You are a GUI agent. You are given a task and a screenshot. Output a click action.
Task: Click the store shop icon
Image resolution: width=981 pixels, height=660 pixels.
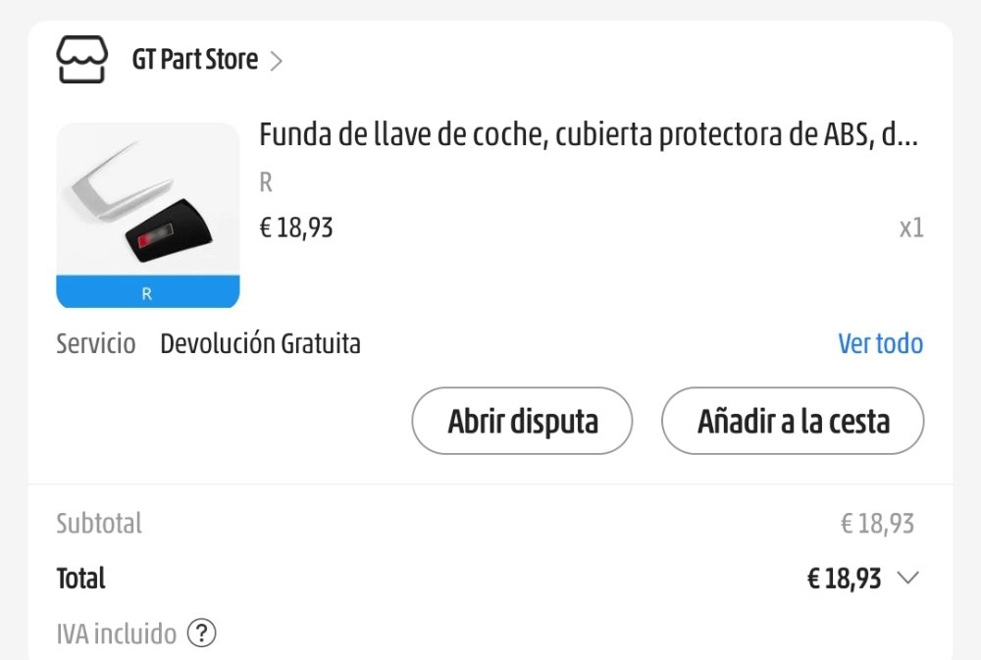coord(82,60)
